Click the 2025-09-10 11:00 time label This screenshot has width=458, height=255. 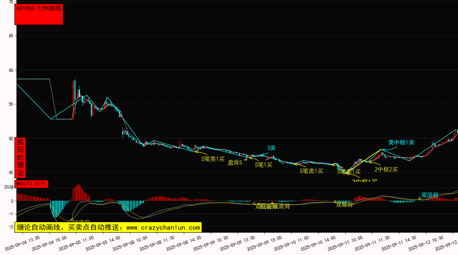pos(291,243)
